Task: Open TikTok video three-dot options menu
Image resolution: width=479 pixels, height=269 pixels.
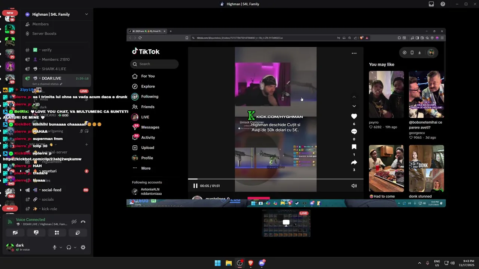Action: (354, 53)
